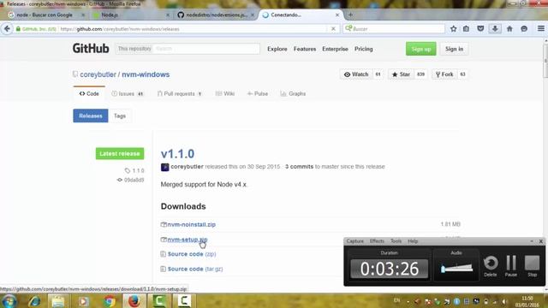The width and height of the screenshot is (548, 308).
Task: Download nvm-noinstall.zip
Action: (191, 224)
